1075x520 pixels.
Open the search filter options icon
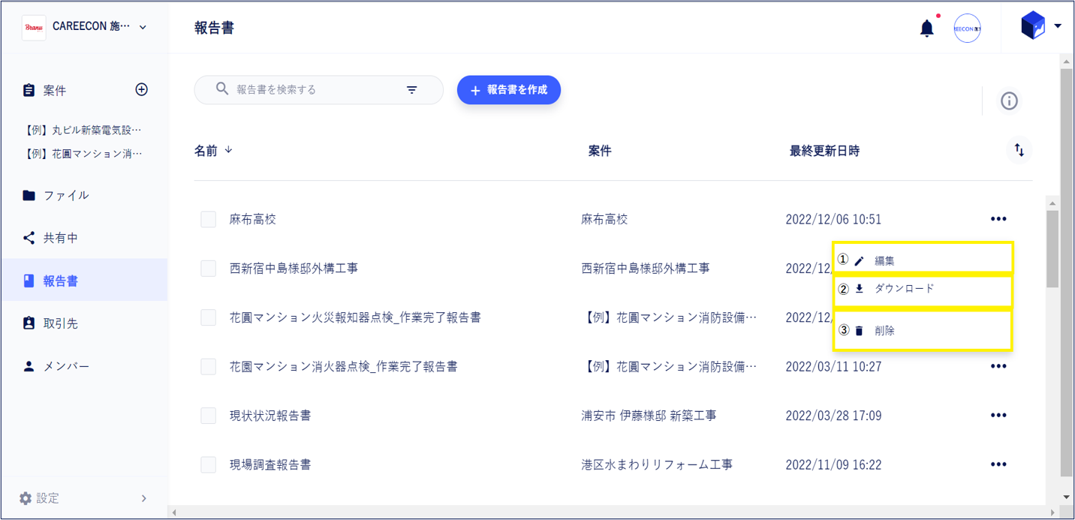click(411, 90)
